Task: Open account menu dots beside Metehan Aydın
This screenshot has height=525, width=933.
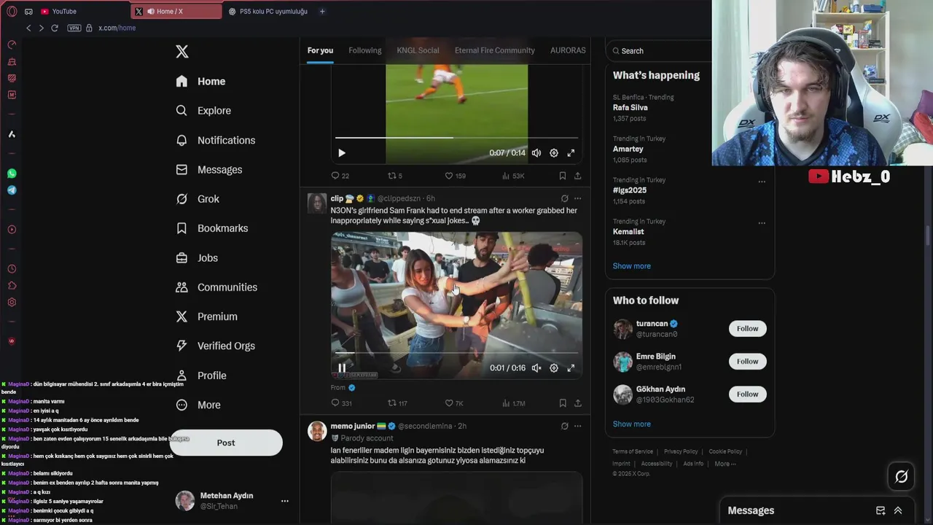Action: pyautogui.click(x=285, y=501)
